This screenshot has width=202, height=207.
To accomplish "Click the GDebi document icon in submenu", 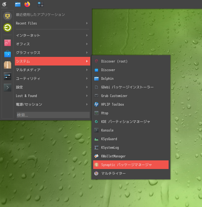I will [x=96, y=87].
